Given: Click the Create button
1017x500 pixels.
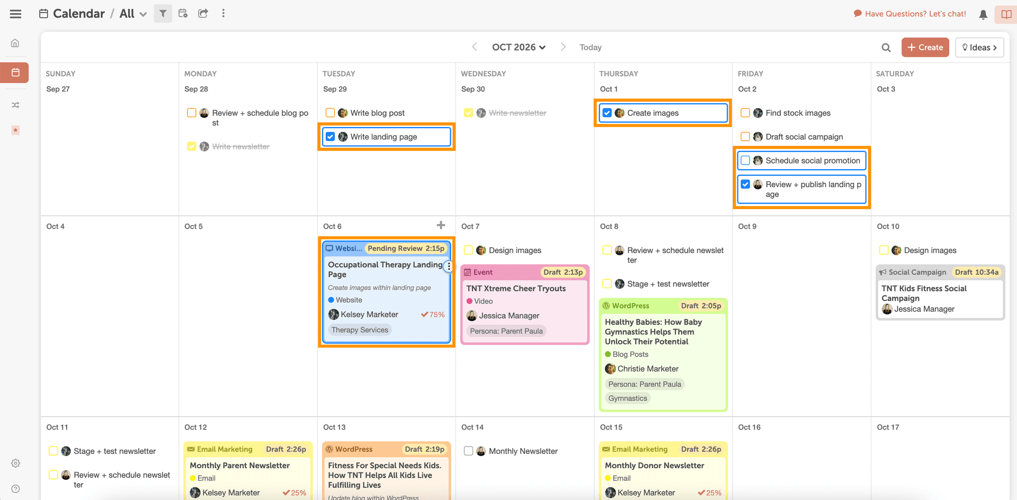Looking at the screenshot, I should tap(925, 47).
